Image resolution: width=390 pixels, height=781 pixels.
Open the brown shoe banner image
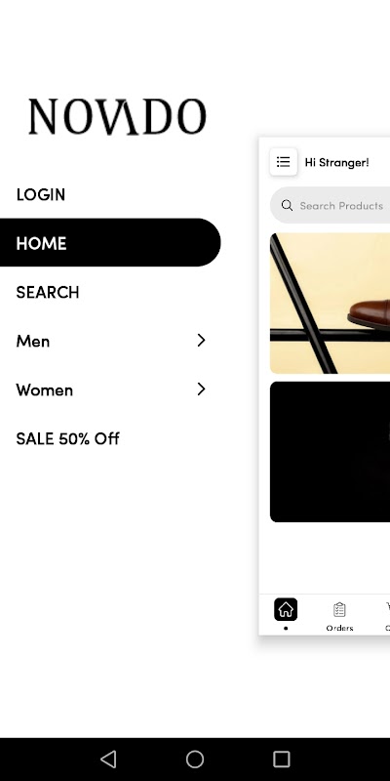coord(331,303)
